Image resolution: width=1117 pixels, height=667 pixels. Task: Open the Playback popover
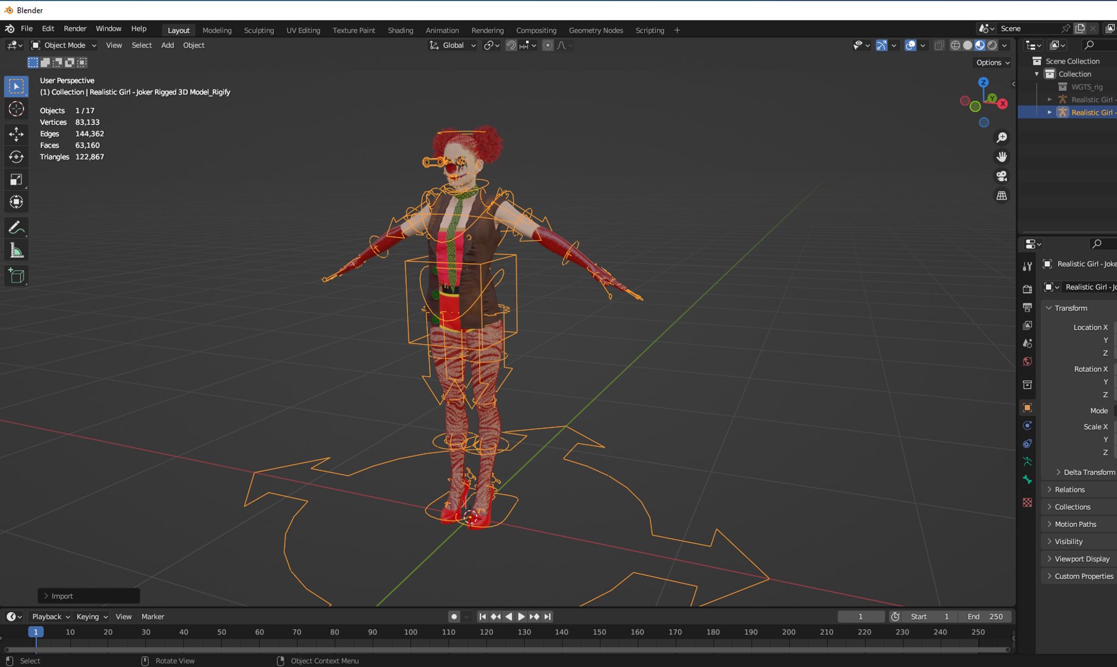(x=51, y=616)
